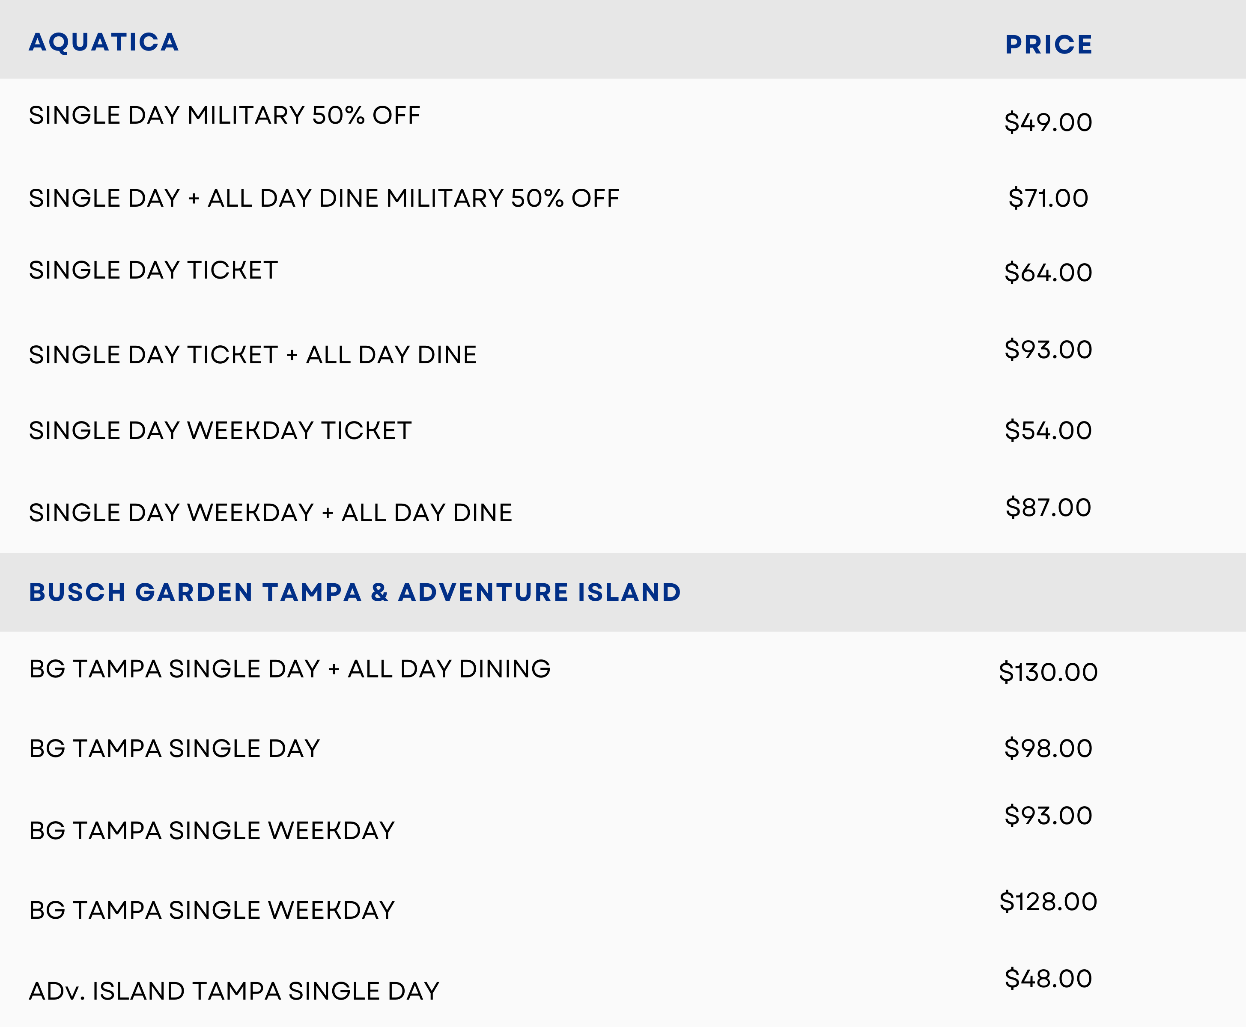Select Single Day Ticket + All Day Dine label
The image size is (1246, 1027).
pyautogui.click(x=253, y=355)
